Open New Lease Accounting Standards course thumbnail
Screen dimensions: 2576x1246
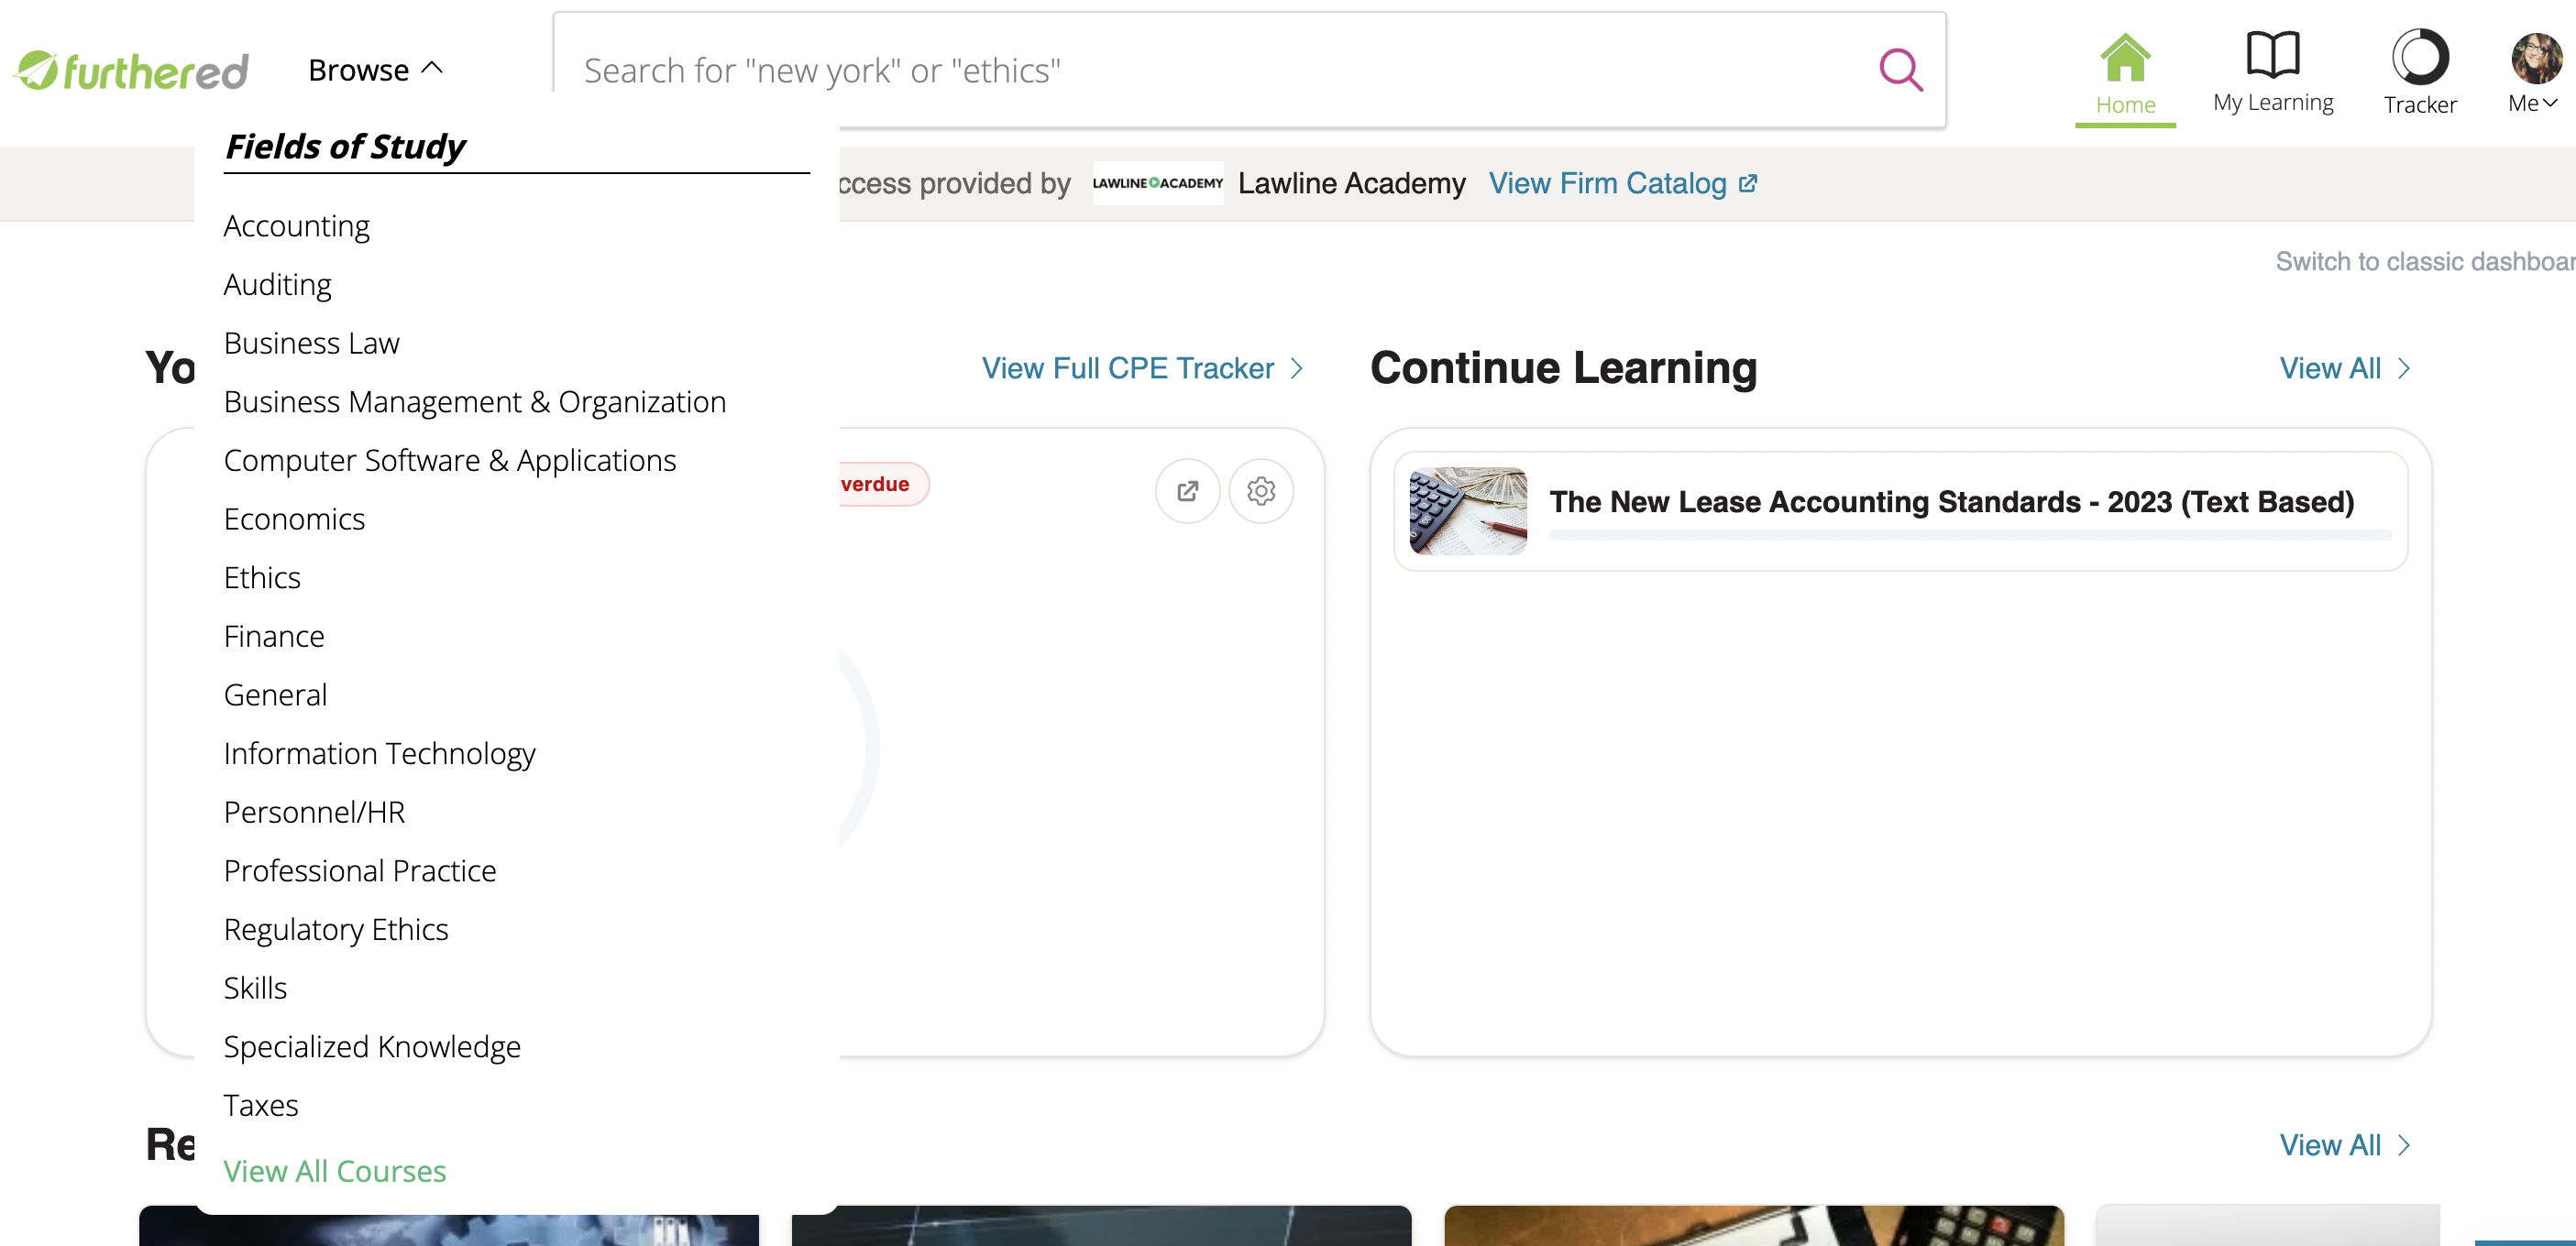(x=1468, y=510)
